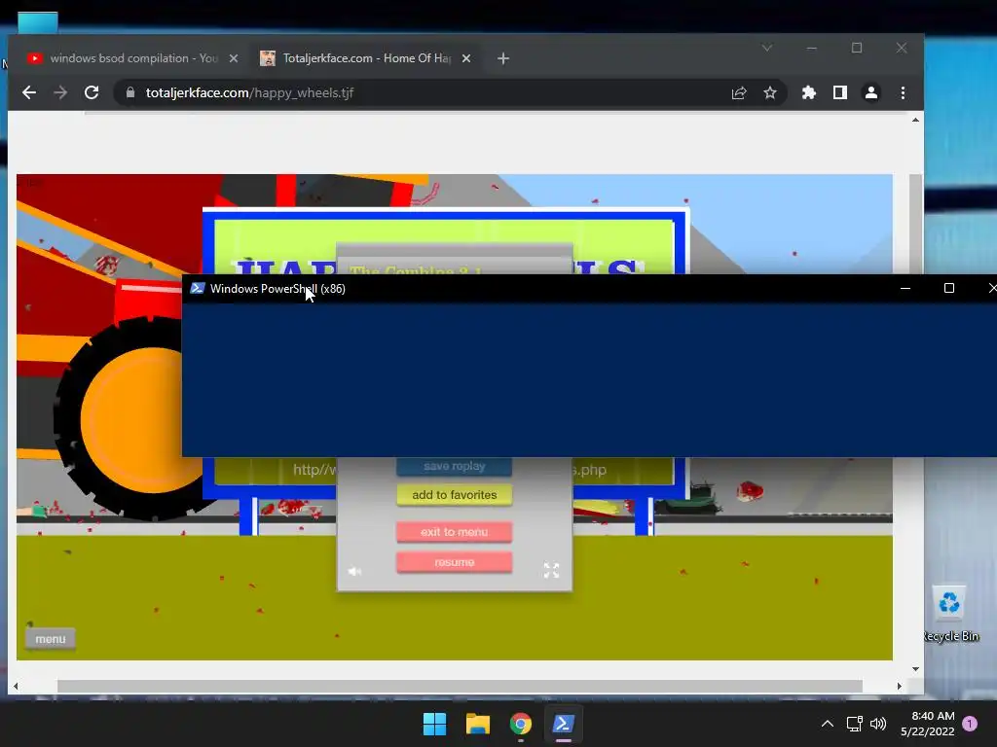The image size is (997, 747).
Task: Share this page icon in address bar
Action: click(x=739, y=93)
